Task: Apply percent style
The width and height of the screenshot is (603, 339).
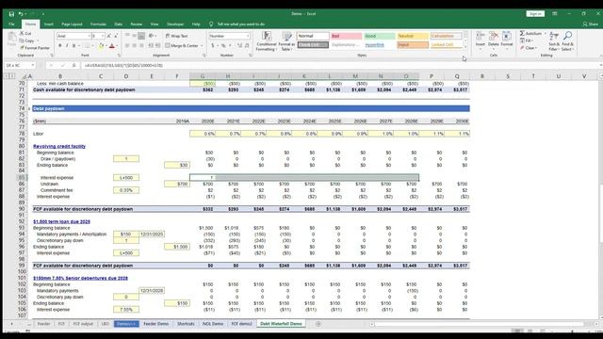Action: [x=223, y=46]
